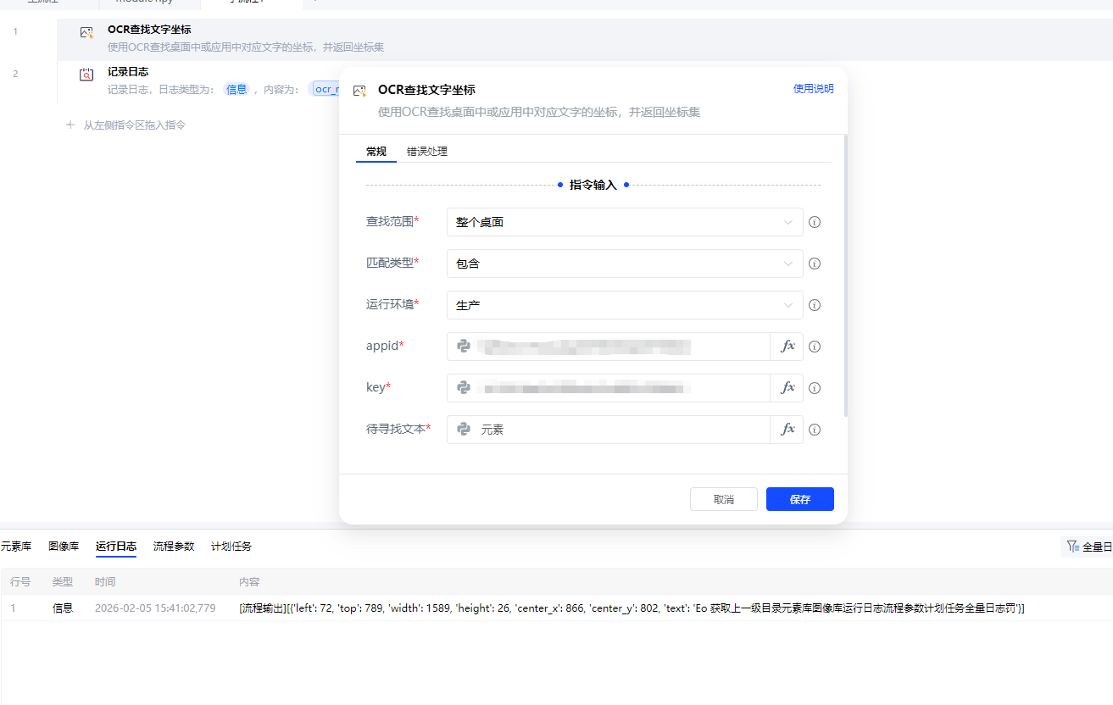Open the 计划任务 tab
Image resolution: width=1113 pixels, height=705 pixels.
(230, 547)
